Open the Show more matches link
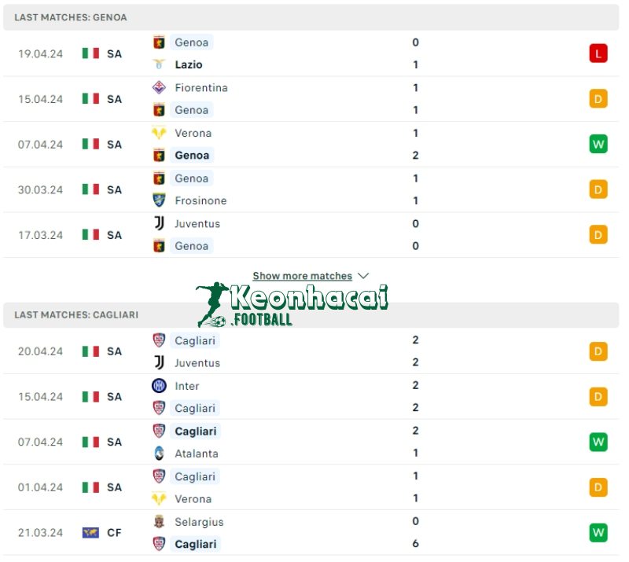The width and height of the screenshot is (629, 562). coord(302,276)
